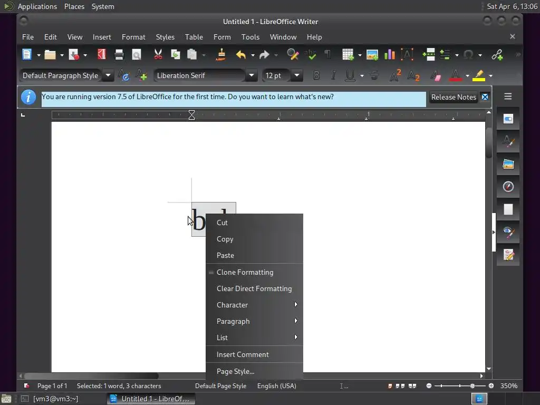Switch to single-page view in status bar
This screenshot has height=405, width=540.
[390, 386]
